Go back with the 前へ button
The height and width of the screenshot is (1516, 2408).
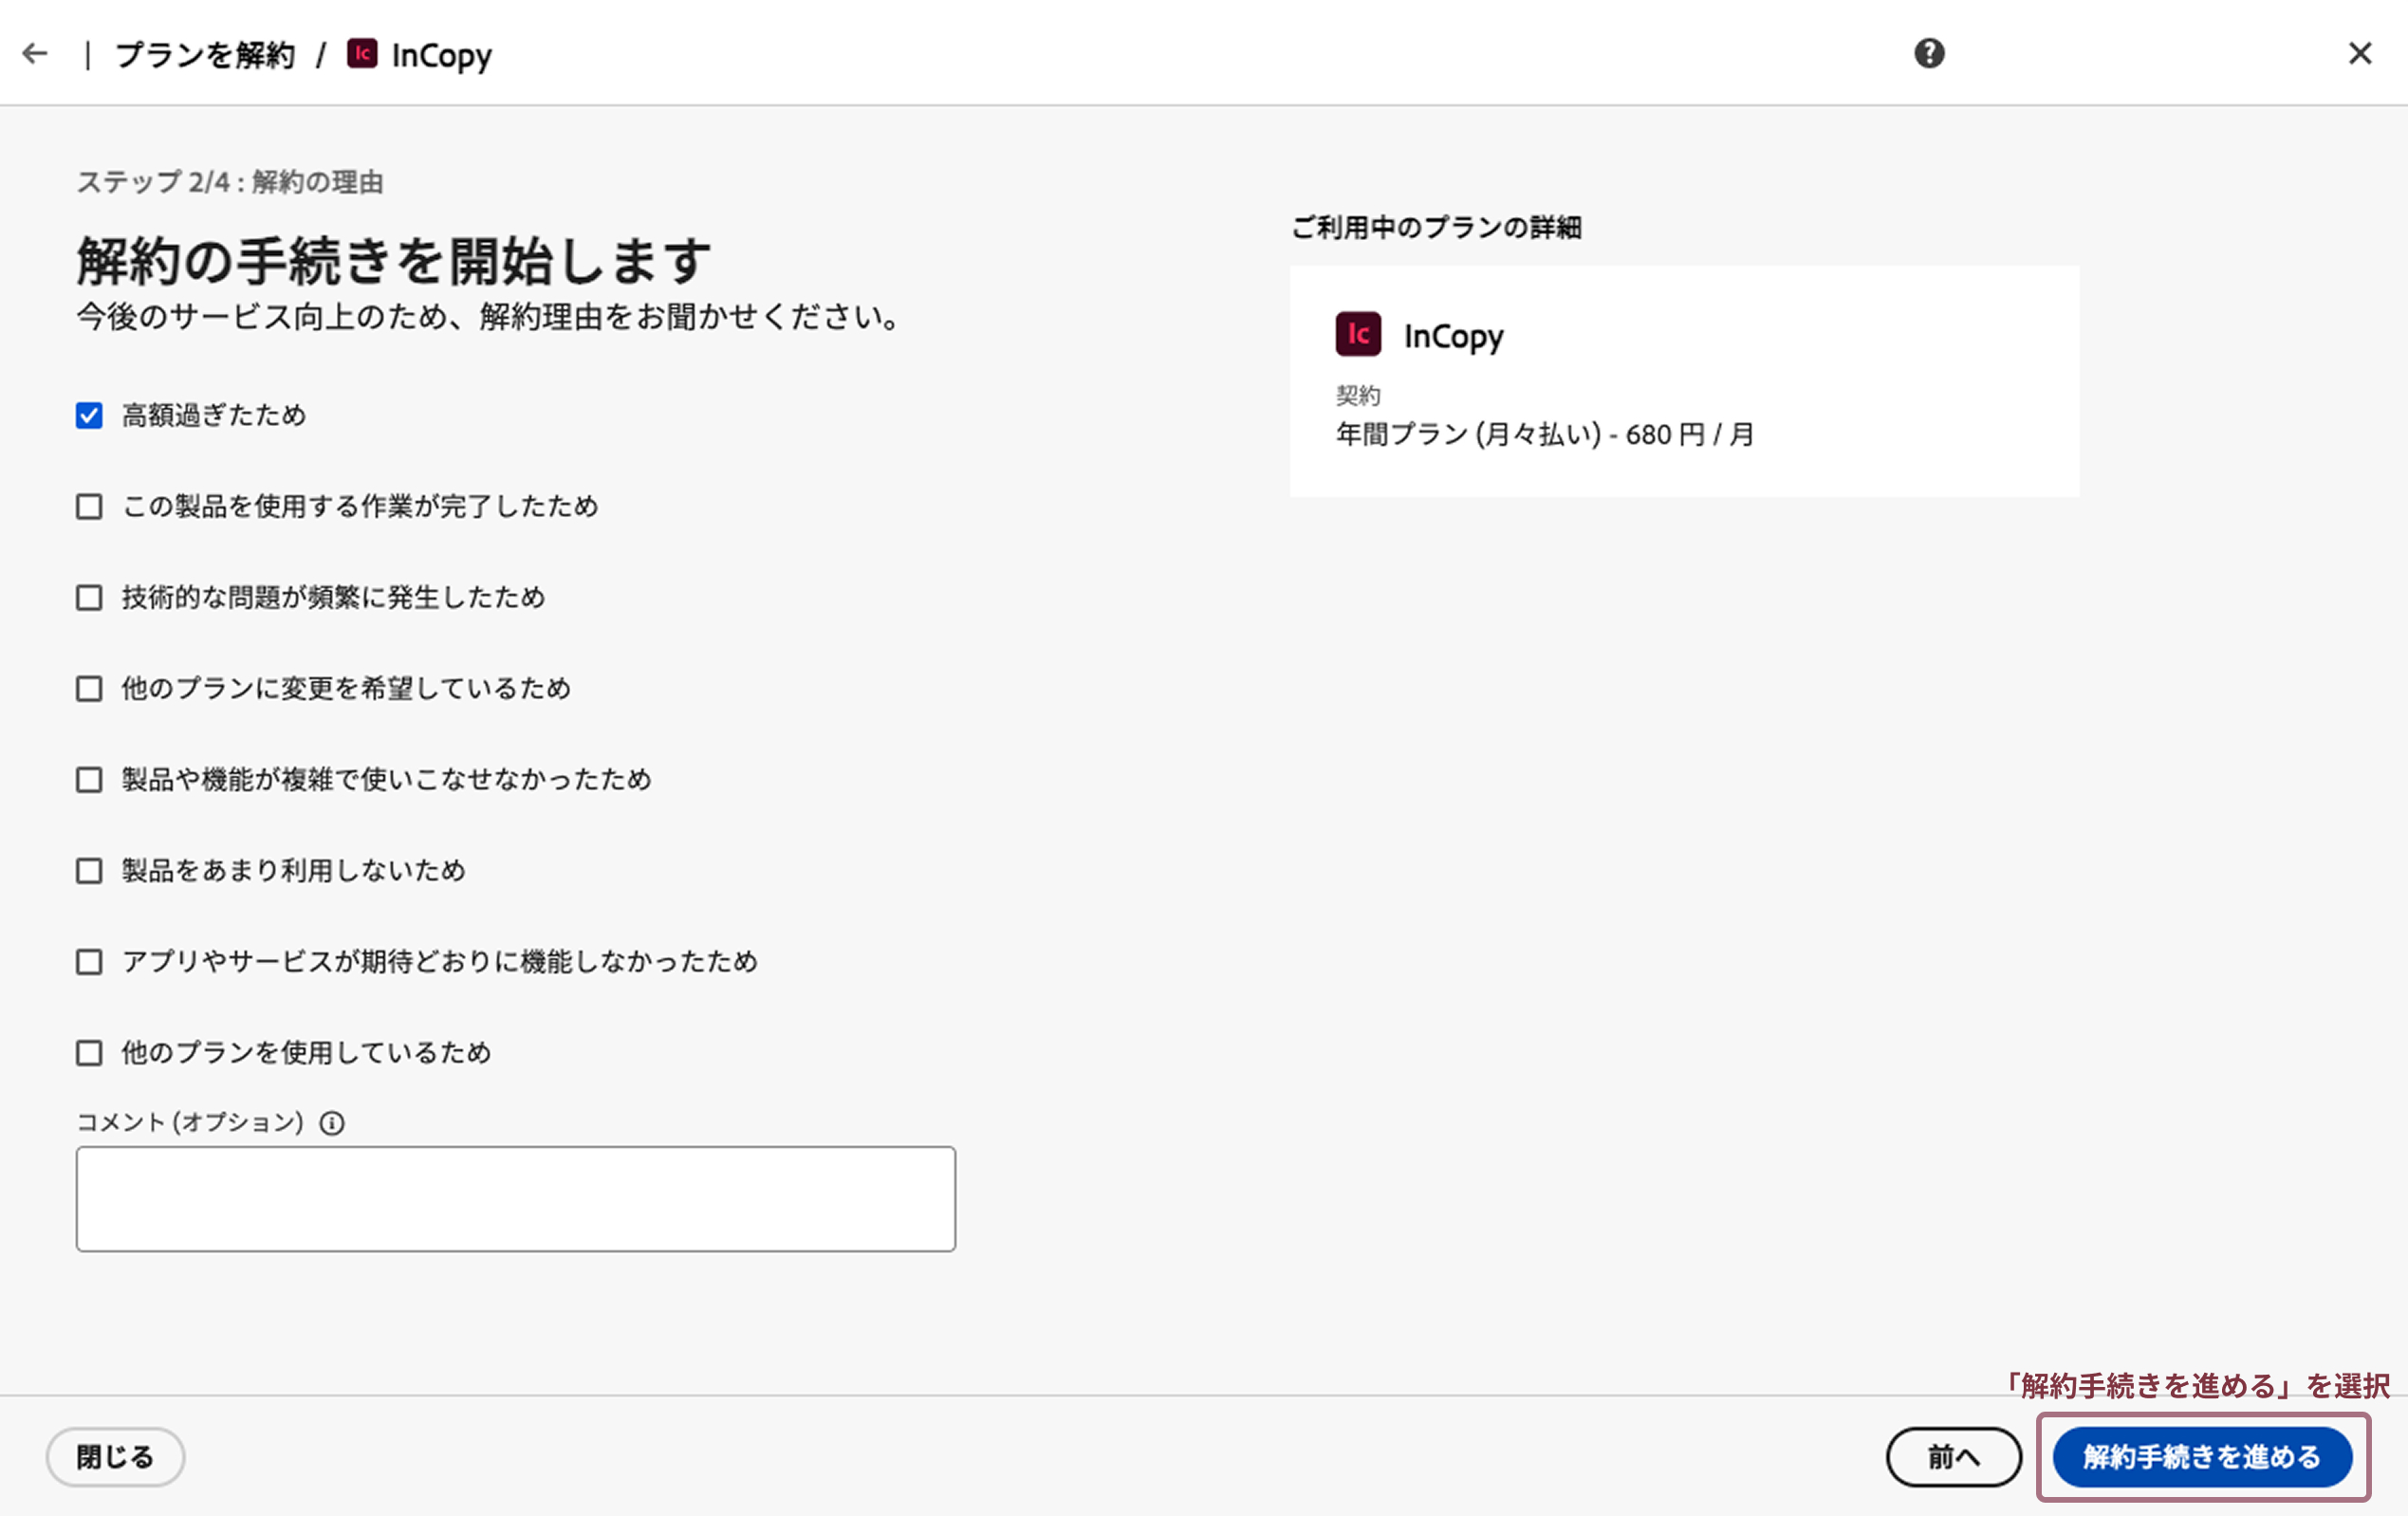pyautogui.click(x=1953, y=1456)
